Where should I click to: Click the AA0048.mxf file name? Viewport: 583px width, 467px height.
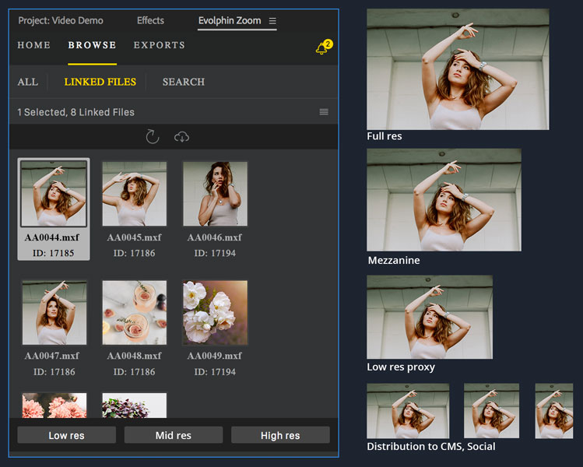(x=134, y=356)
